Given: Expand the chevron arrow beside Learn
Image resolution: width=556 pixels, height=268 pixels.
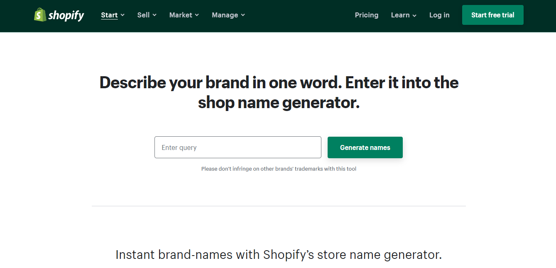Looking at the screenshot, I should pos(414,15).
